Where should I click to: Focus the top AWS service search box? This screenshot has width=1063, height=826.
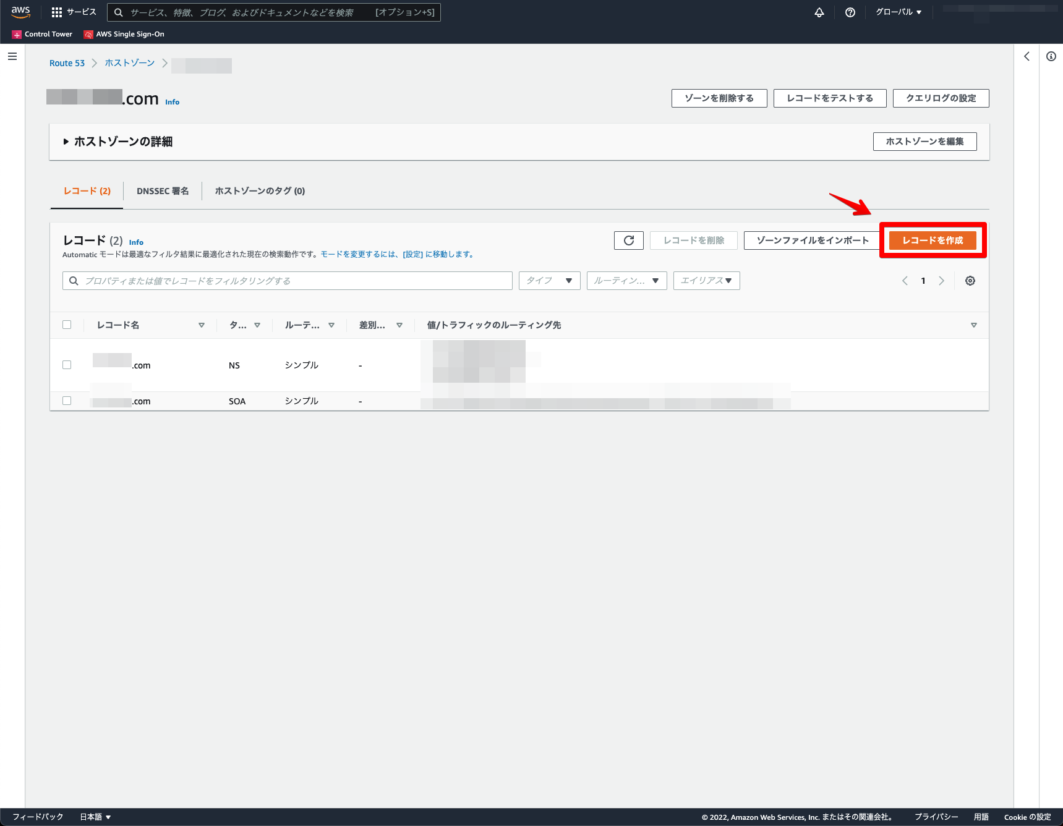[274, 12]
